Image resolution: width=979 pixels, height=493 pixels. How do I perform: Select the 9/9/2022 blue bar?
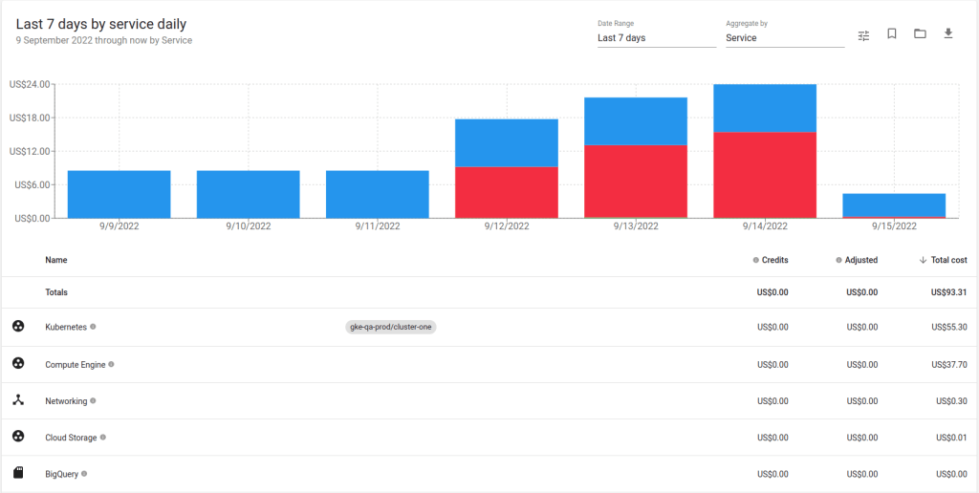(119, 194)
